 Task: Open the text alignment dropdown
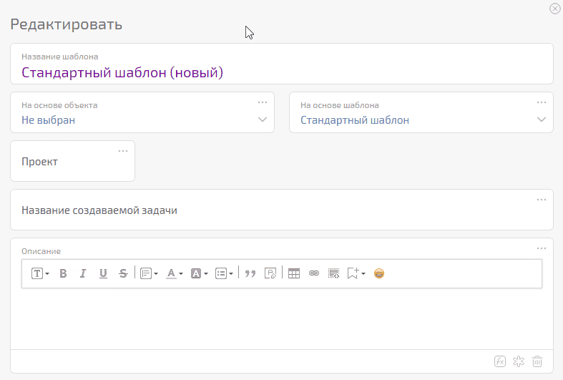click(x=149, y=273)
